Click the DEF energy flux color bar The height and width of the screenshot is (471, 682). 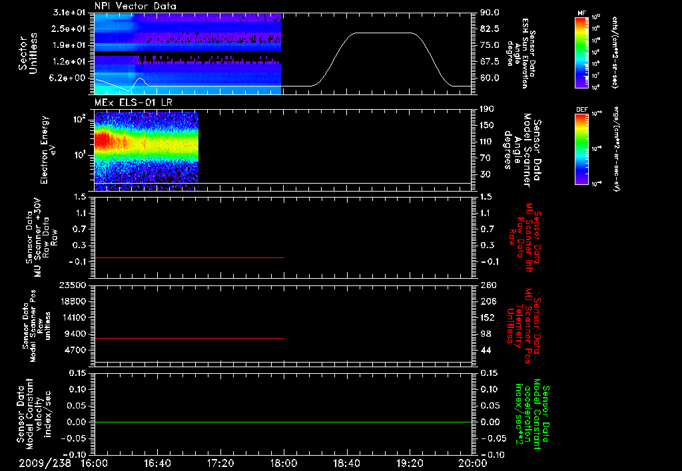tap(581, 148)
